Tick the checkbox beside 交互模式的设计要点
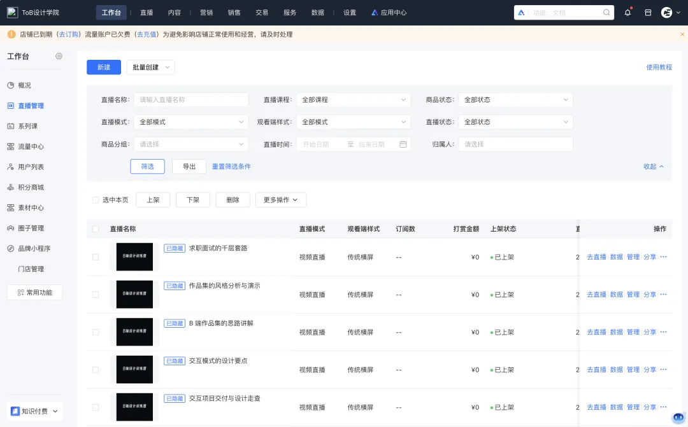 (x=96, y=369)
